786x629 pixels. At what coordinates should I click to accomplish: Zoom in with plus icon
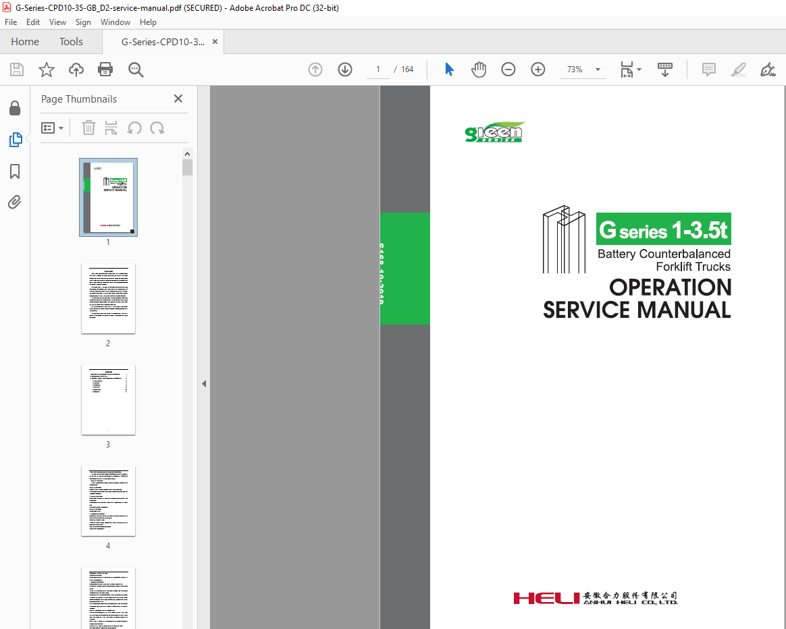tap(538, 70)
